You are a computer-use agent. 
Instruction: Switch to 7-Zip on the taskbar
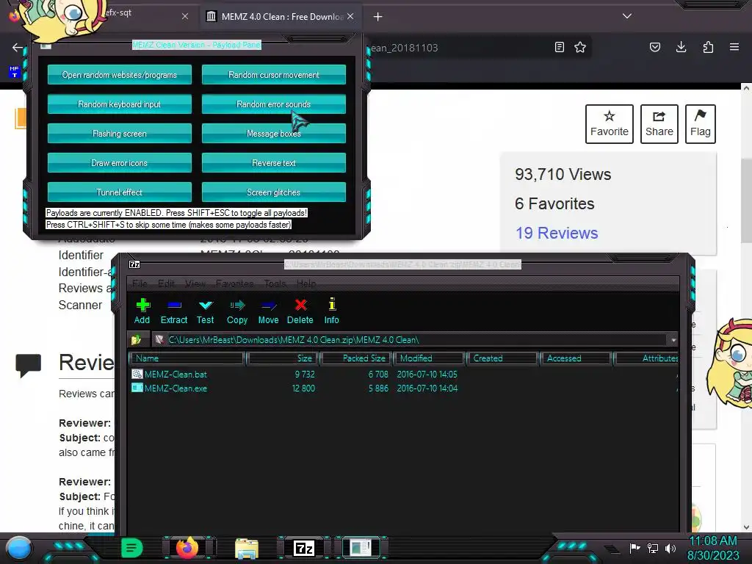(304, 548)
